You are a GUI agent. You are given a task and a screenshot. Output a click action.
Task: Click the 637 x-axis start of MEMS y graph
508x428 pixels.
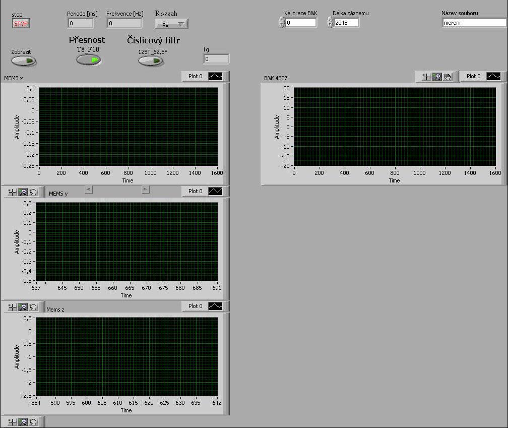pos(36,288)
